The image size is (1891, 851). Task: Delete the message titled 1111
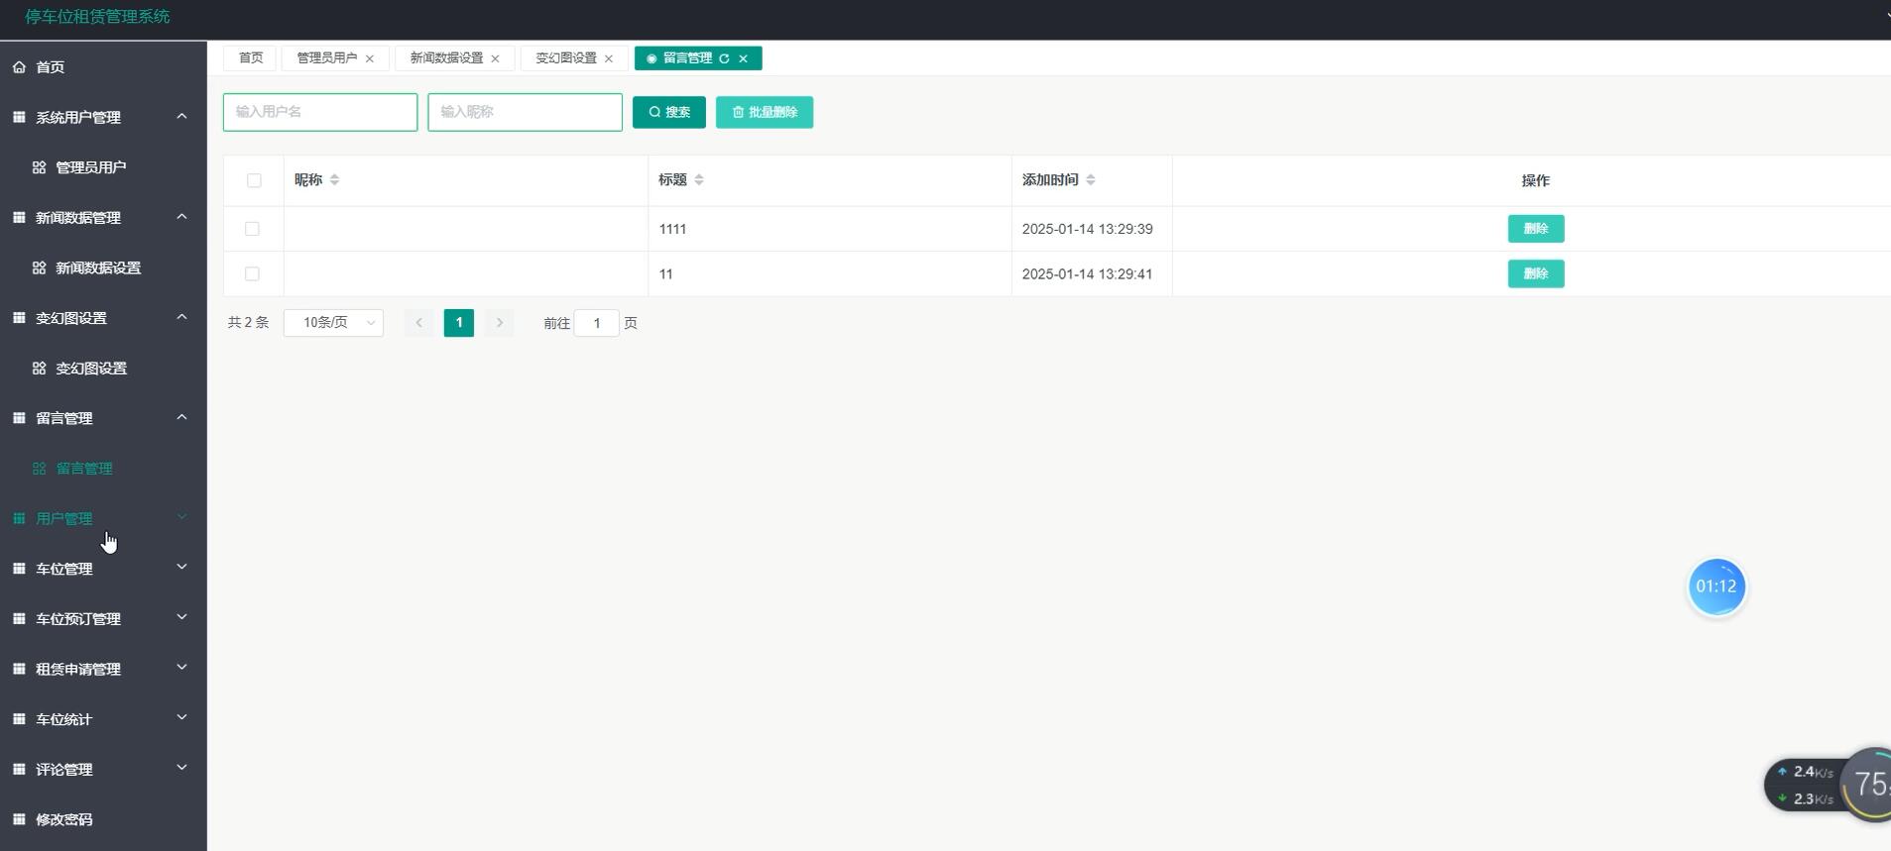(1536, 229)
